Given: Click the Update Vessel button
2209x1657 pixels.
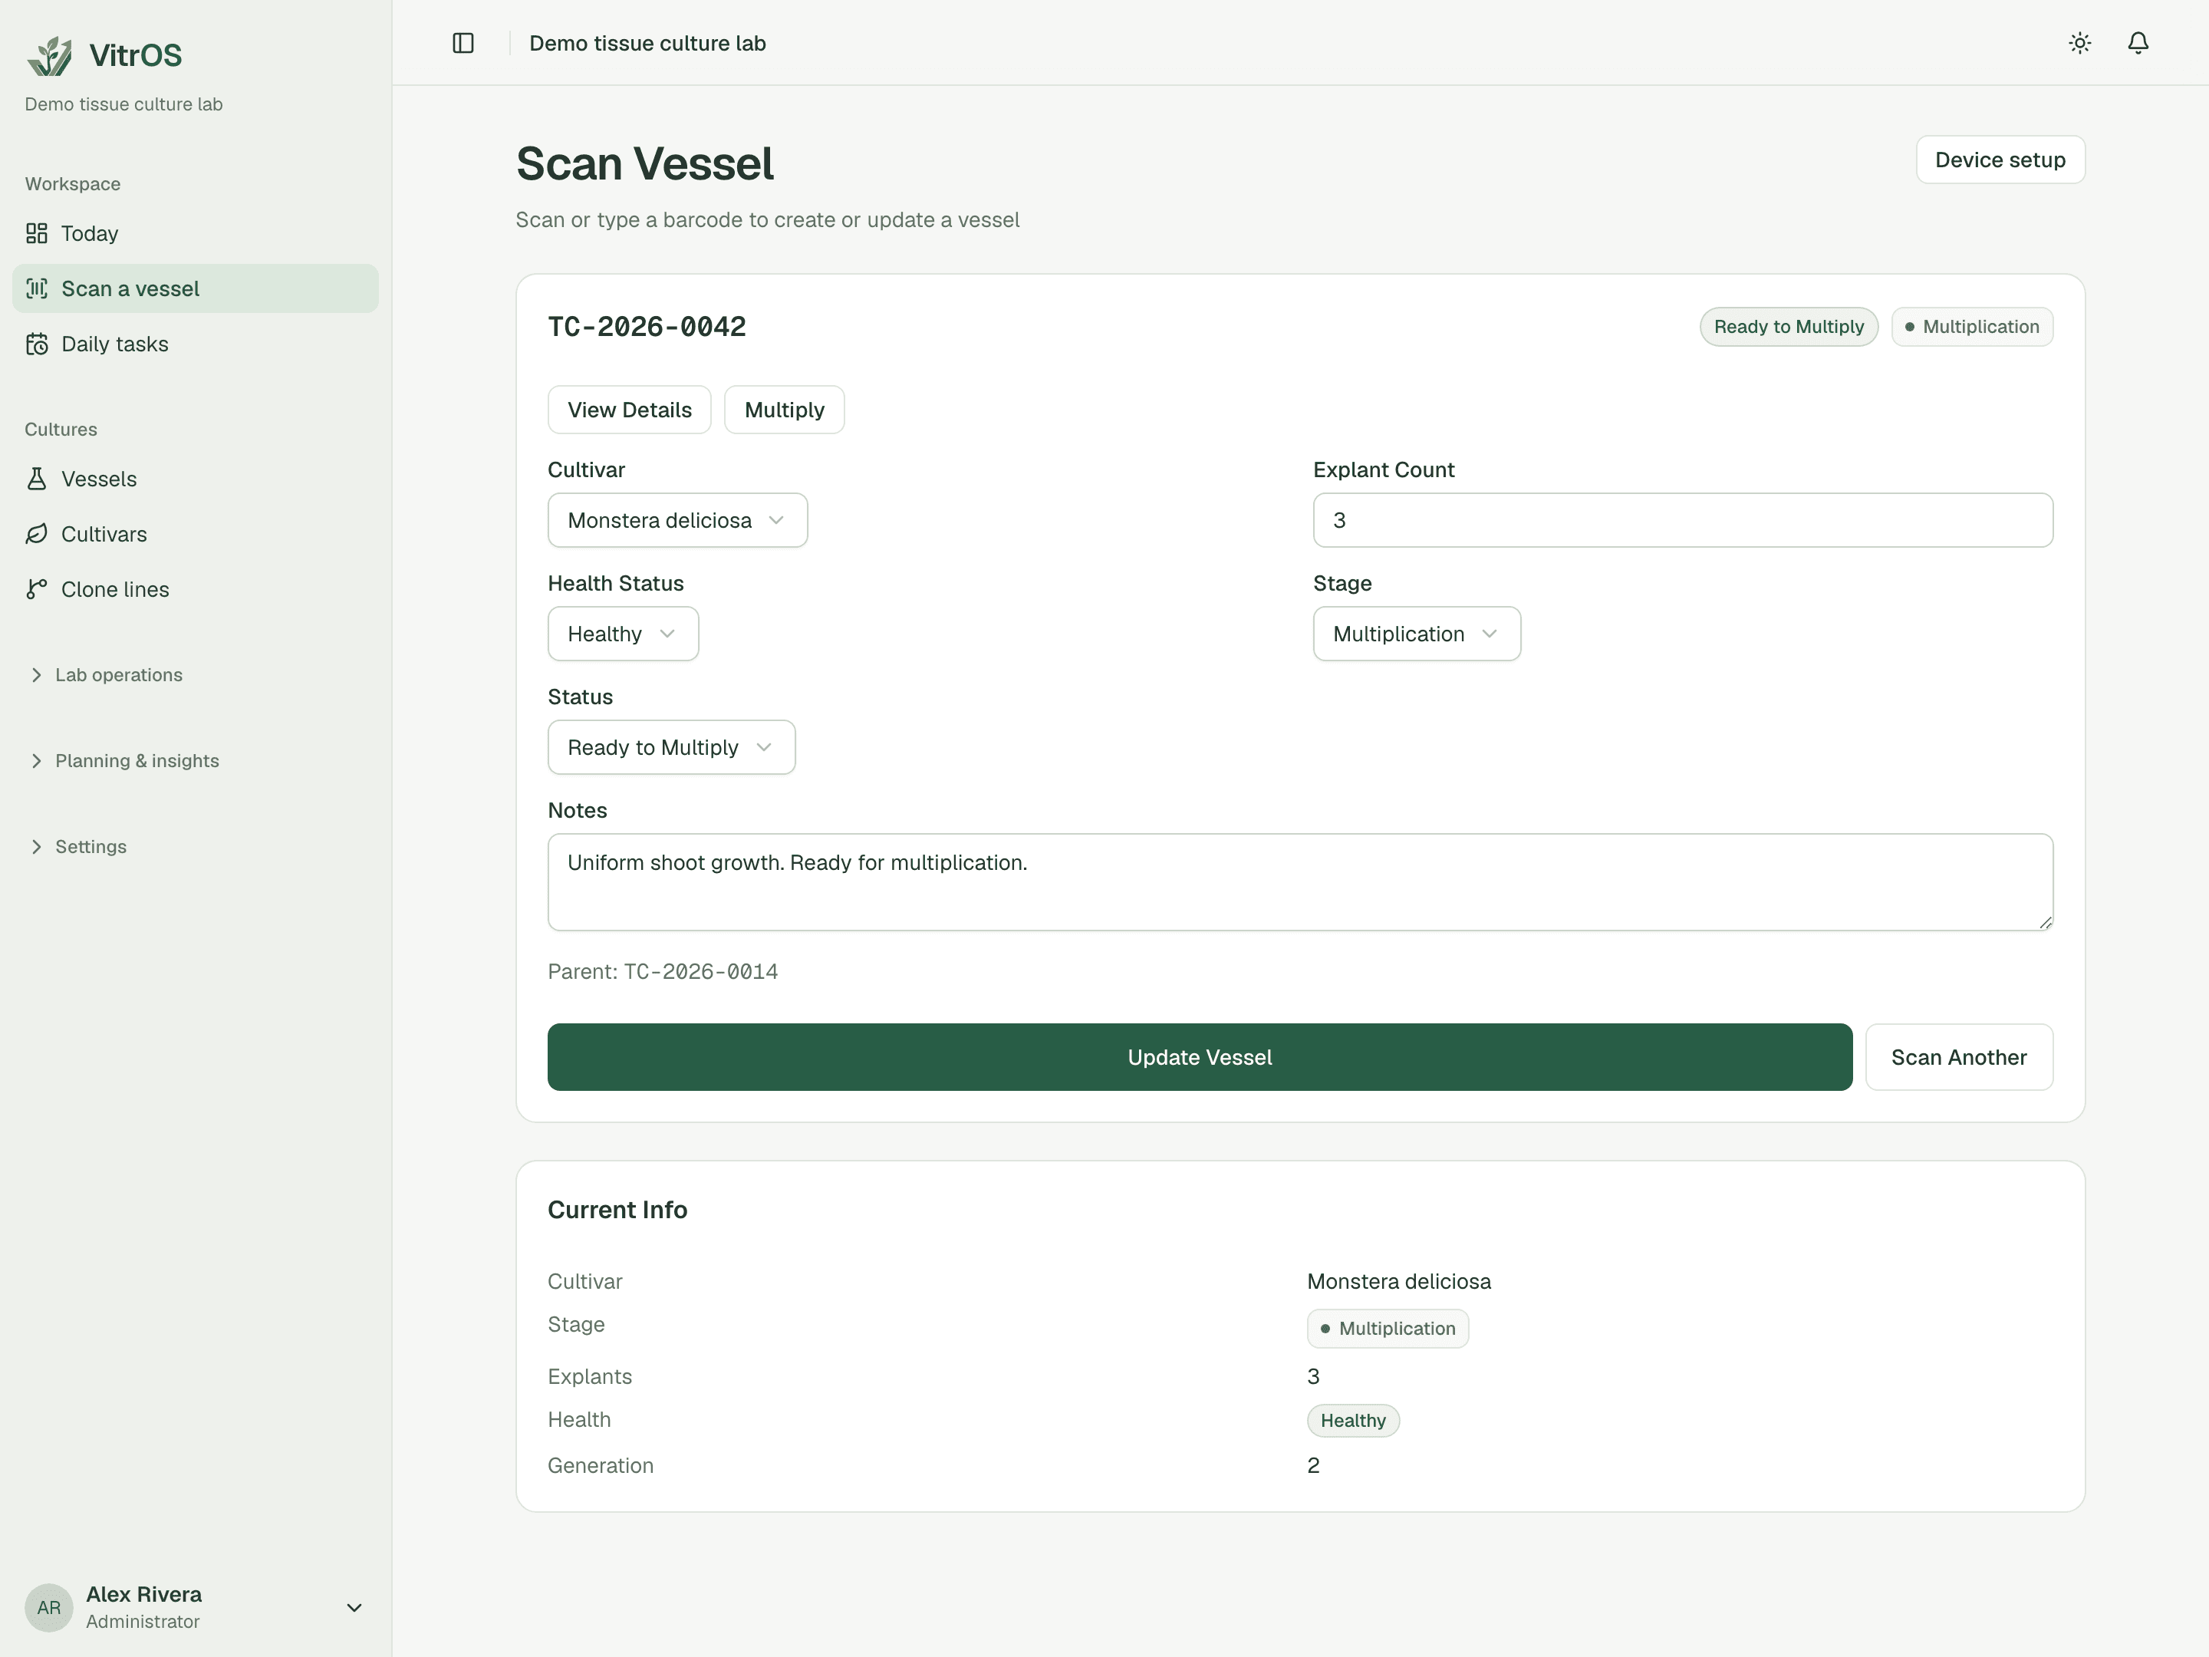Looking at the screenshot, I should click(1200, 1057).
